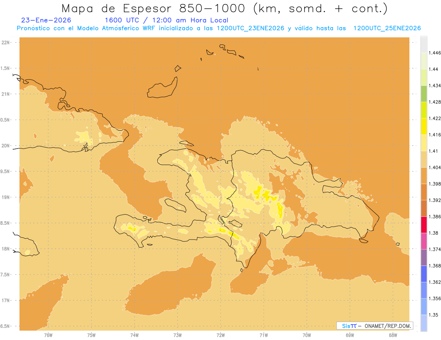The height and width of the screenshot is (340, 441).
Task: Click the longitude label '76W'
Action: (x=48, y=335)
